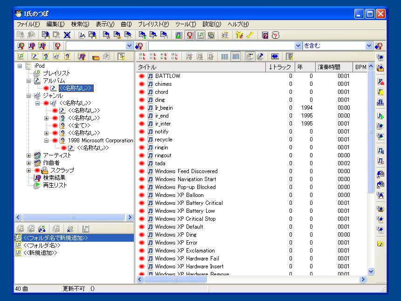This screenshot has height=301, width=401.
Task: Open settings with the yellow wrench icon
Action: [250, 35]
